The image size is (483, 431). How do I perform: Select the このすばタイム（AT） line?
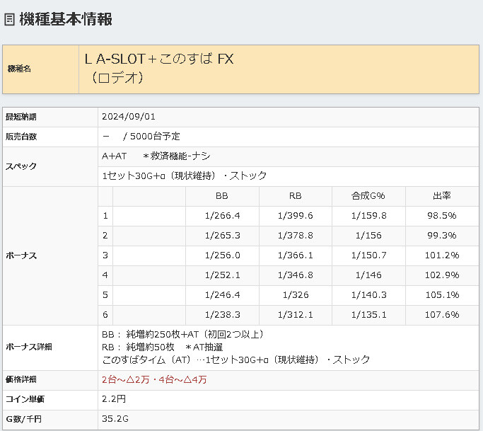[236, 360]
